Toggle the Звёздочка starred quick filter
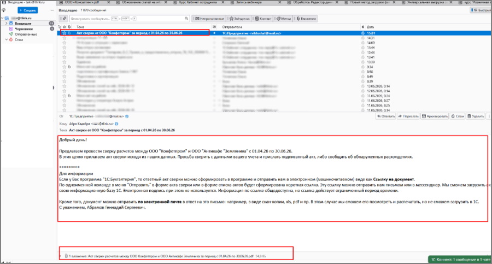This screenshot has width=492, height=264. 239,19
